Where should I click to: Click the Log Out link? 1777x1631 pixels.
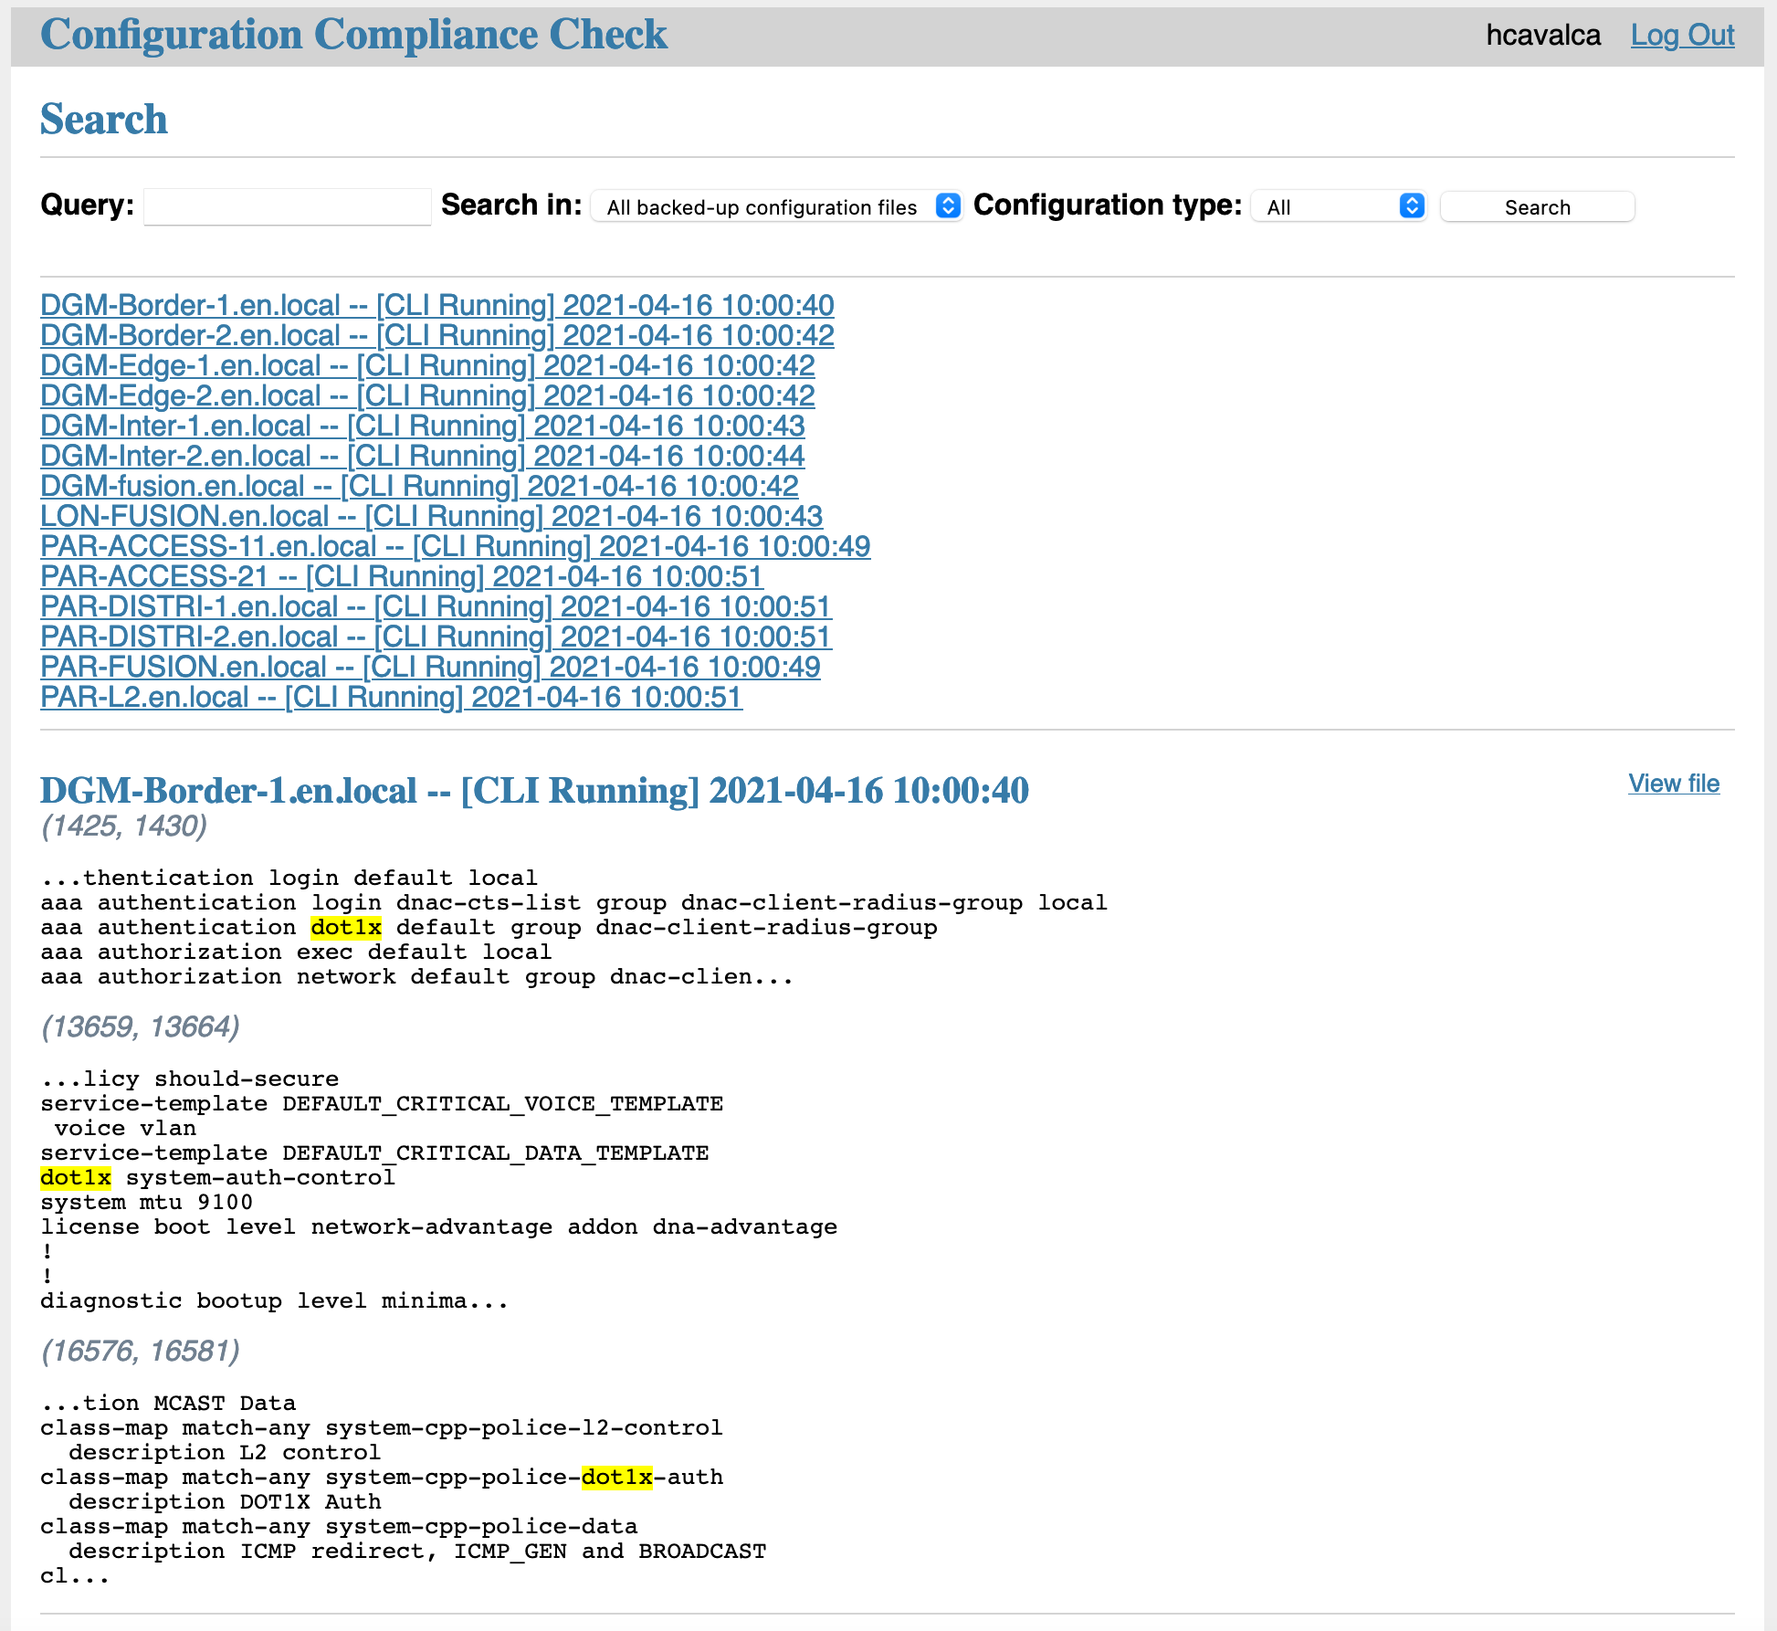[1682, 35]
